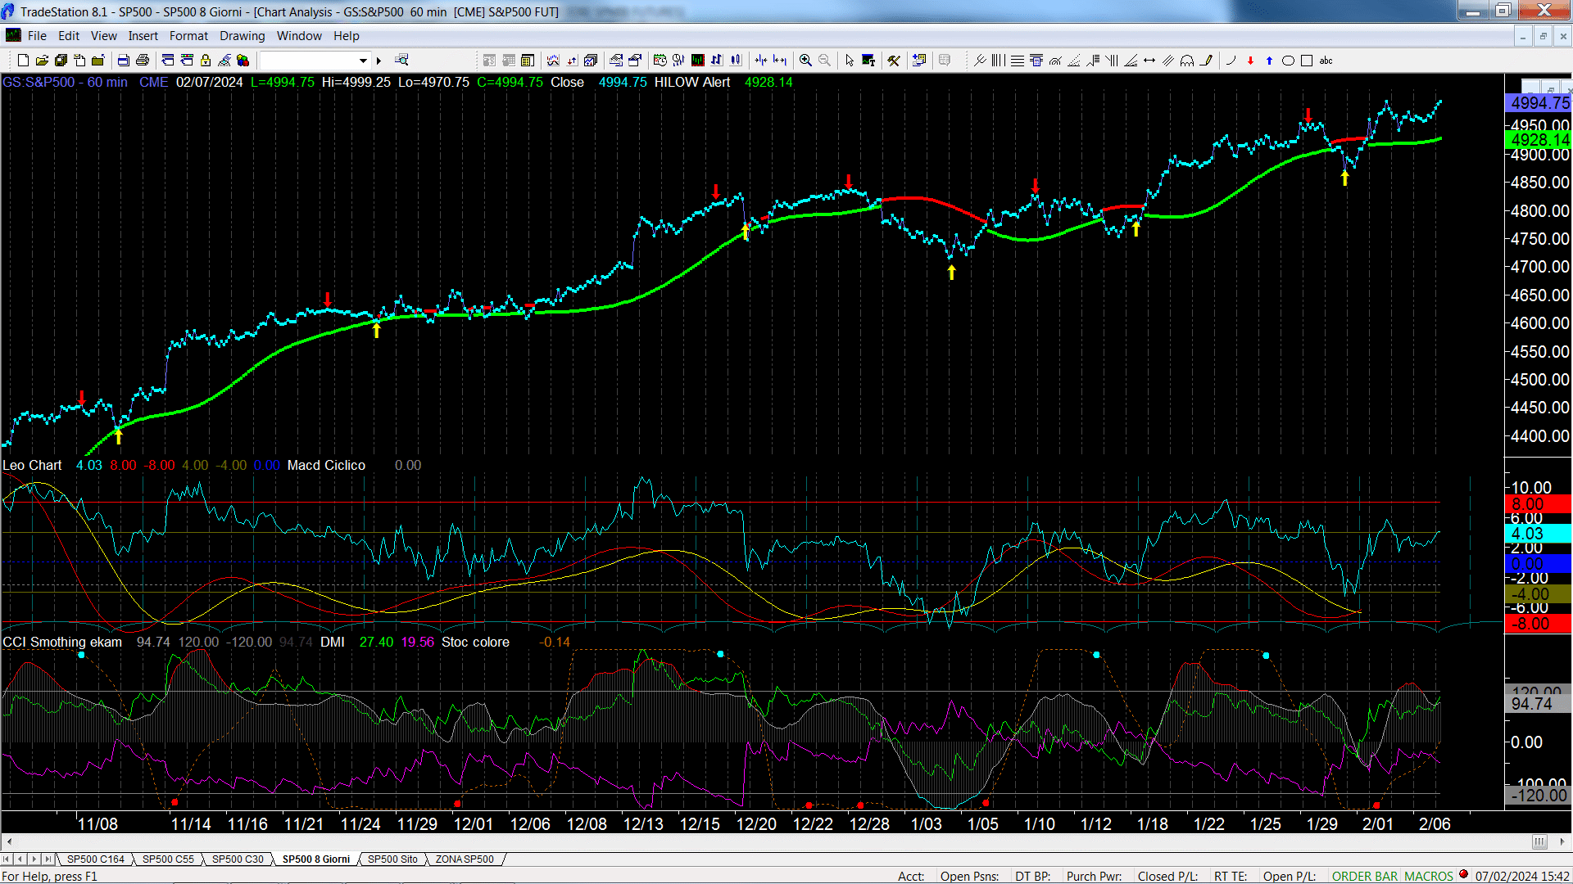Click the green chart window icon
The image size is (1573, 884).
pos(698,61)
